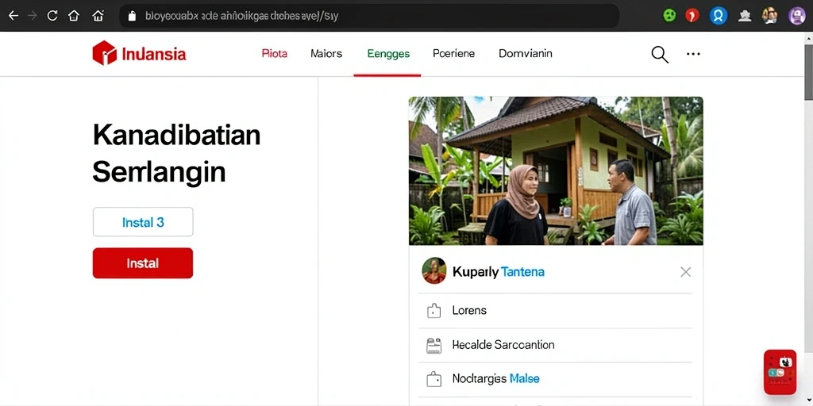Select the Hecalde Sarccantion row
The image size is (813, 406).
[x=555, y=346]
